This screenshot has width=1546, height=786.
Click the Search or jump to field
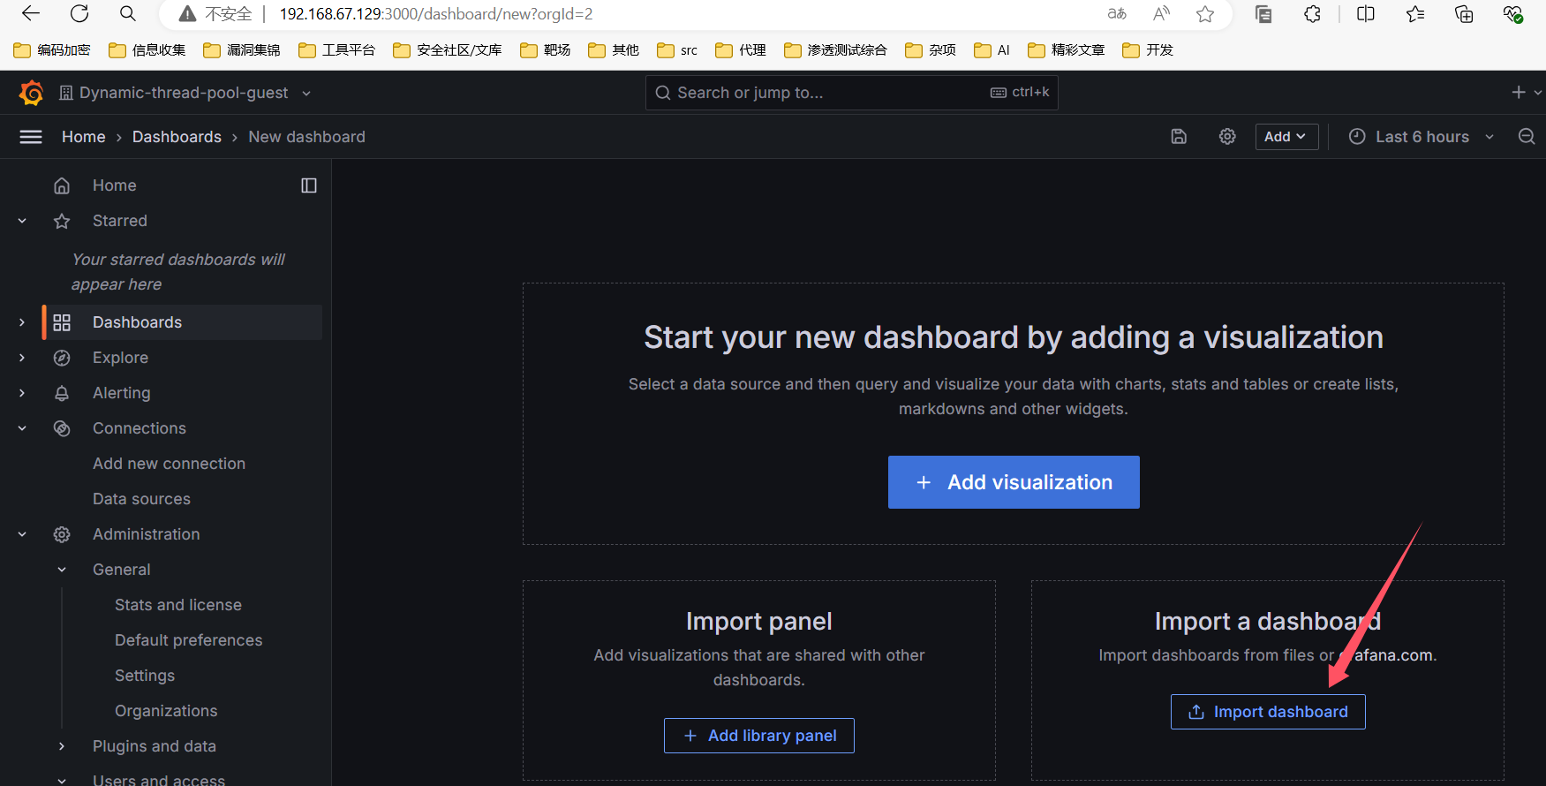(852, 93)
